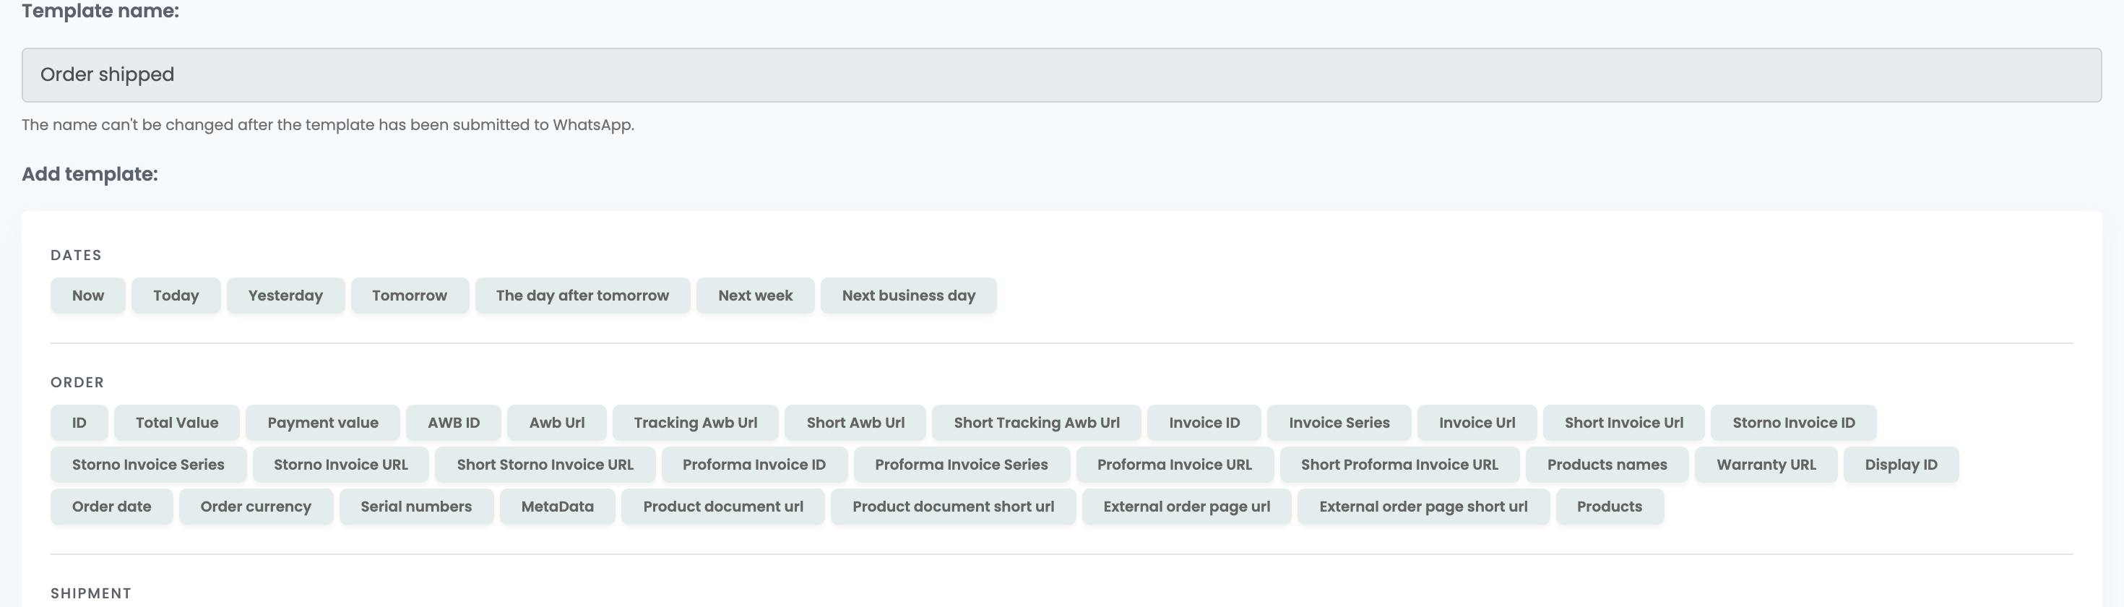Insert the Order currency variable

(x=256, y=507)
